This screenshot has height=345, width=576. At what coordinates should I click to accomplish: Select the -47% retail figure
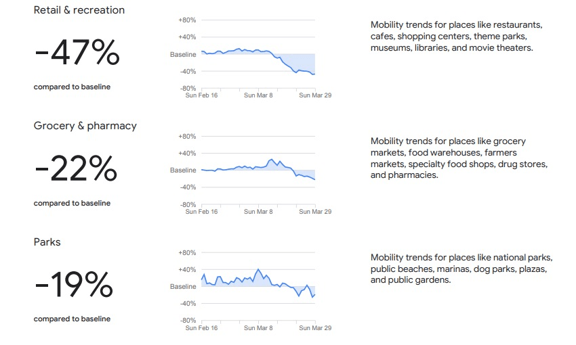click(x=77, y=53)
